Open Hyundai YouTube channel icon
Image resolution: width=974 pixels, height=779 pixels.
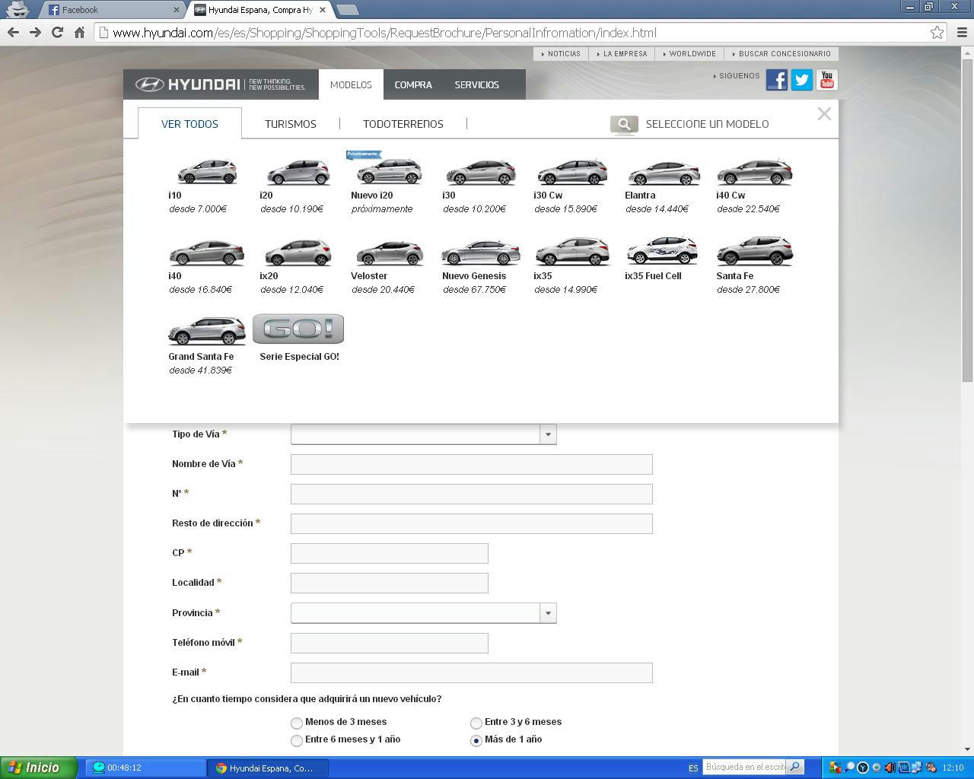point(827,80)
